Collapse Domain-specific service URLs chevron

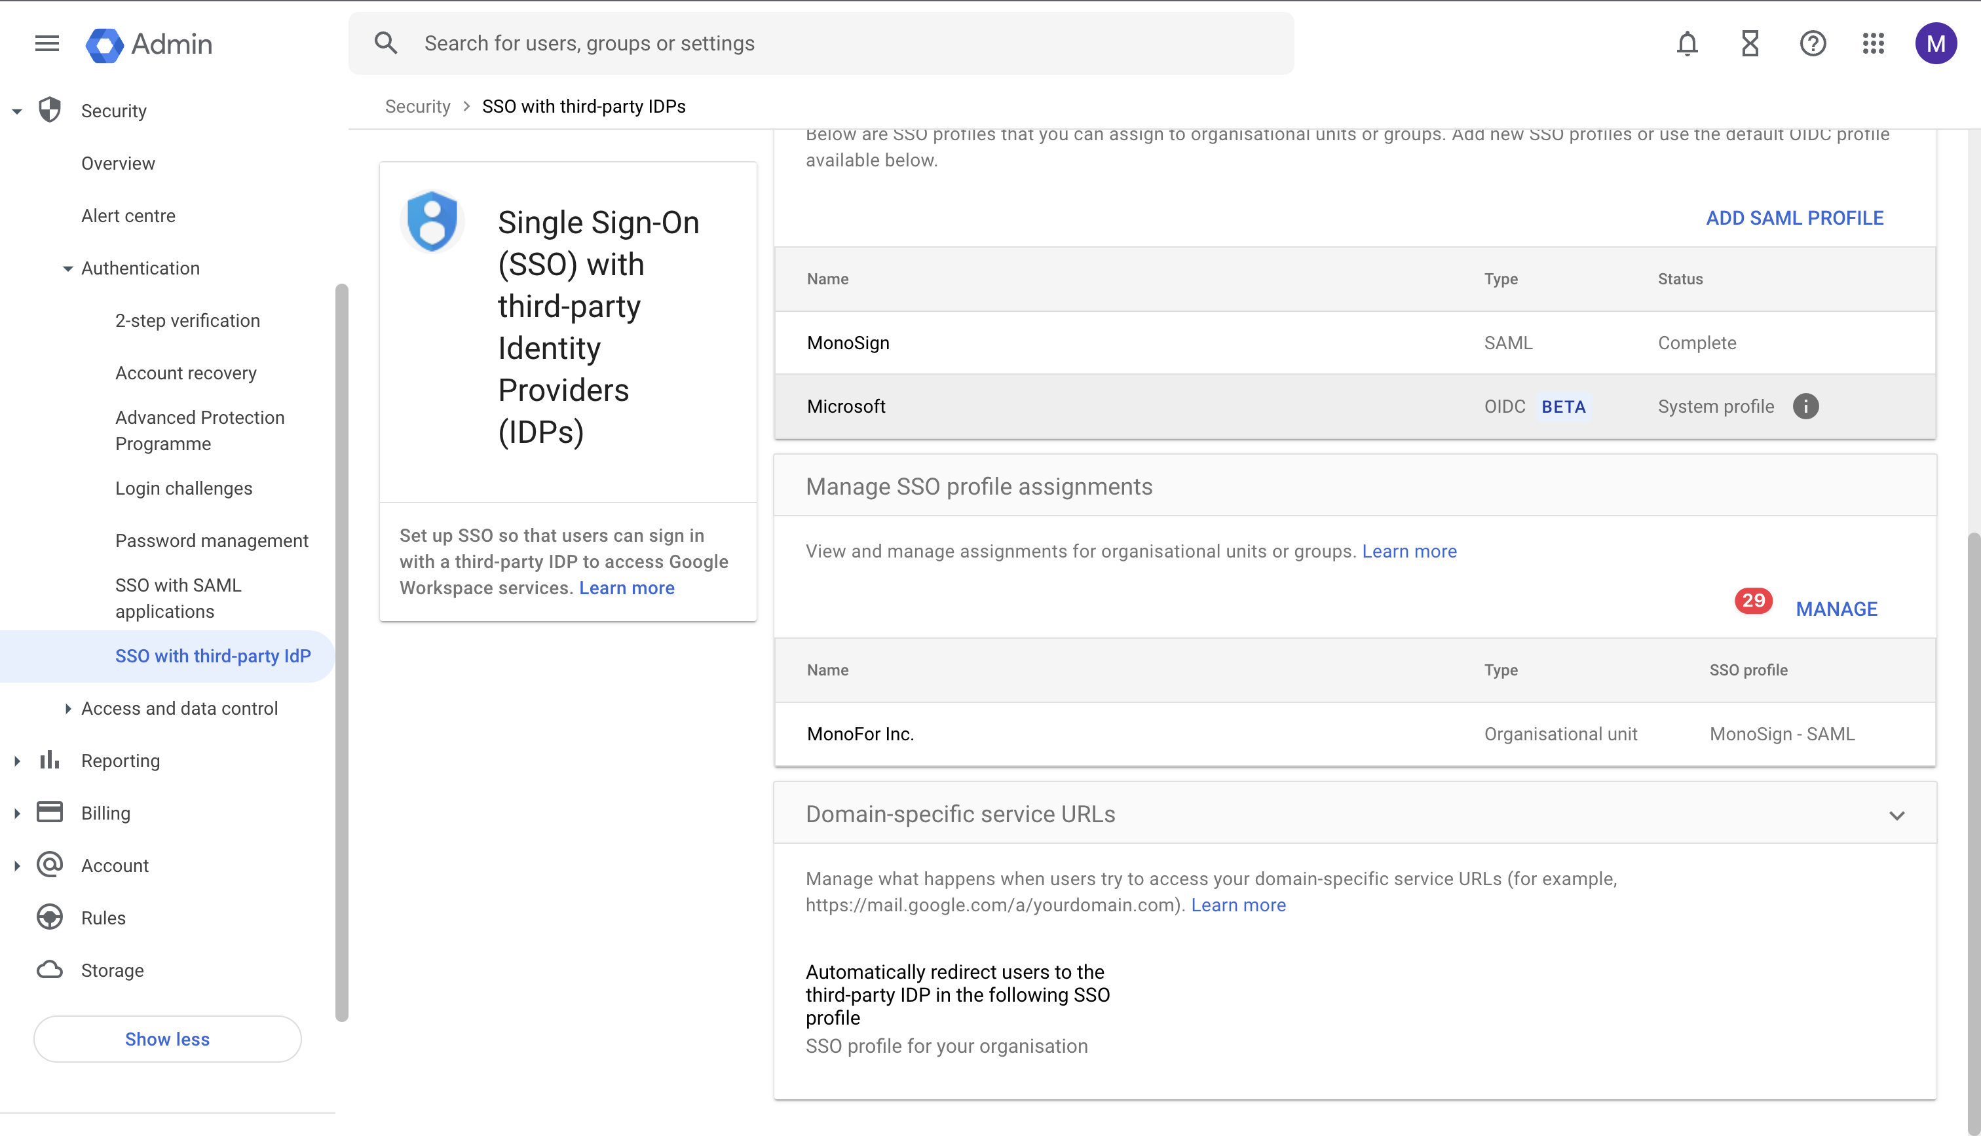(x=1896, y=816)
